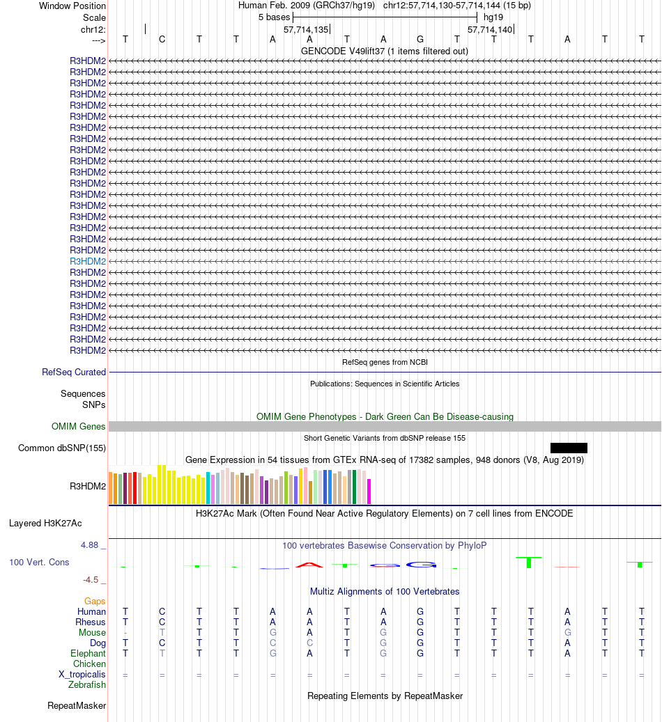This screenshot has width=662, height=722.
Task: Click the 'RefSeq genes from NCBI' title
Action: (x=385, y=362)
